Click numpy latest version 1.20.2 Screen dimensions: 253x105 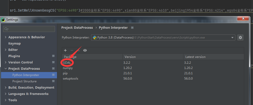(x=188, y=68)
